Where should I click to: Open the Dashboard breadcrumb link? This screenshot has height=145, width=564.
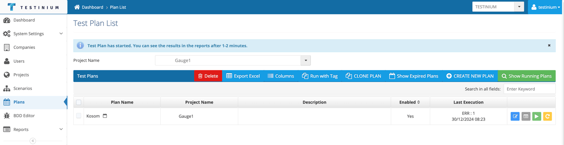(92, 7)
